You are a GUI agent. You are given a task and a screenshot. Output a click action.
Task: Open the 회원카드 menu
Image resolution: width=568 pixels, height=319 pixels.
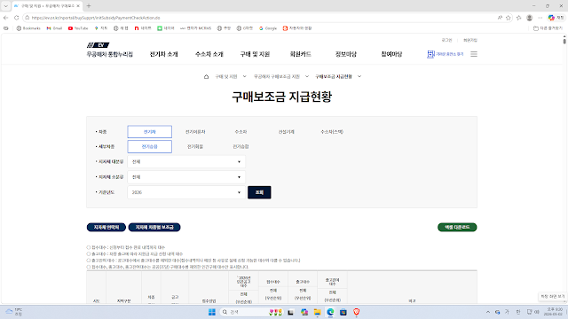point(300,54)
